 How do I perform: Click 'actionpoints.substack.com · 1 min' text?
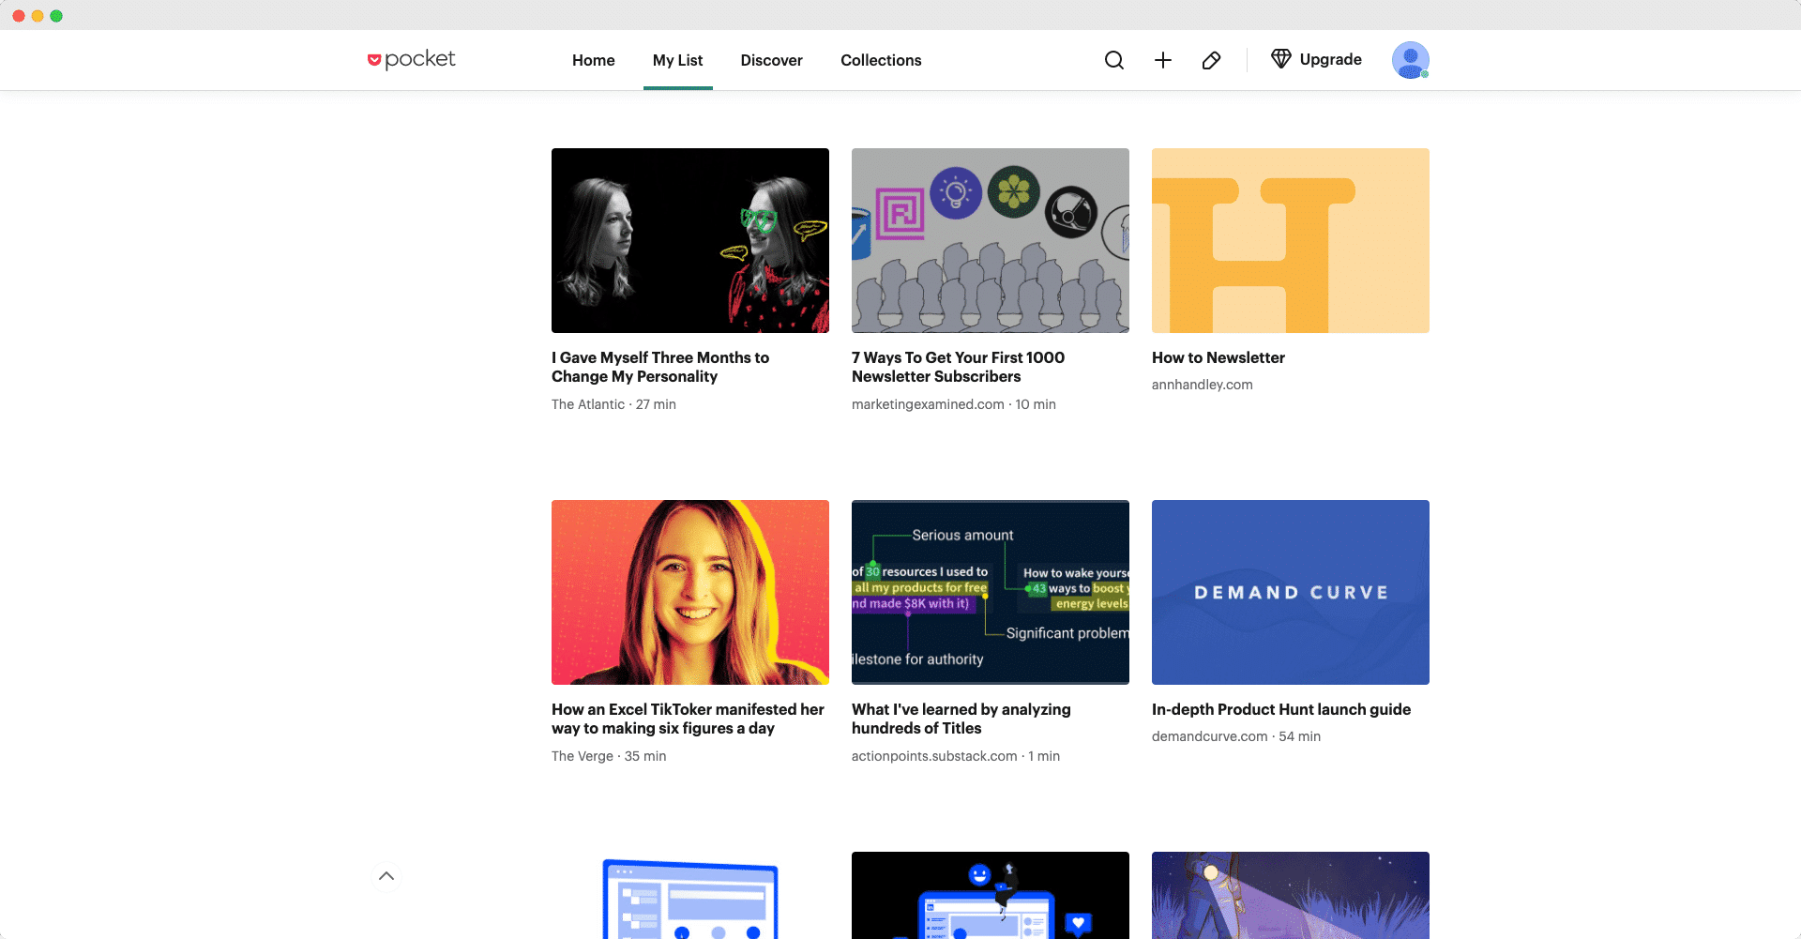click(956, 756)
